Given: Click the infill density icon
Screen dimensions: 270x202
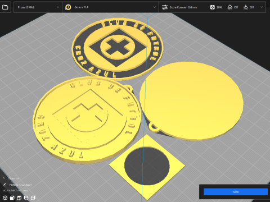Looking at the screenshot, I should [212, 7].
